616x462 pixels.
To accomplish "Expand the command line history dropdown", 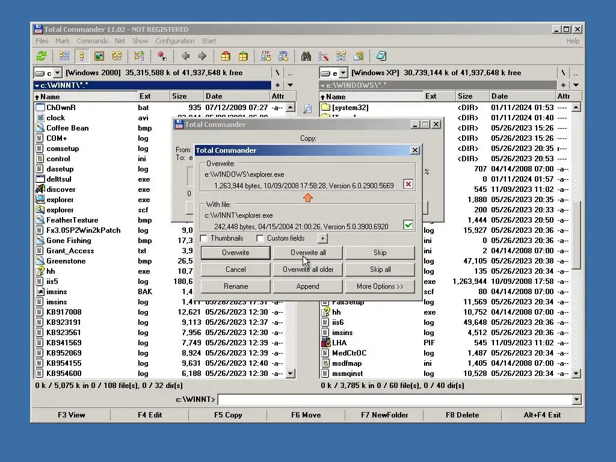I will 576,399.
